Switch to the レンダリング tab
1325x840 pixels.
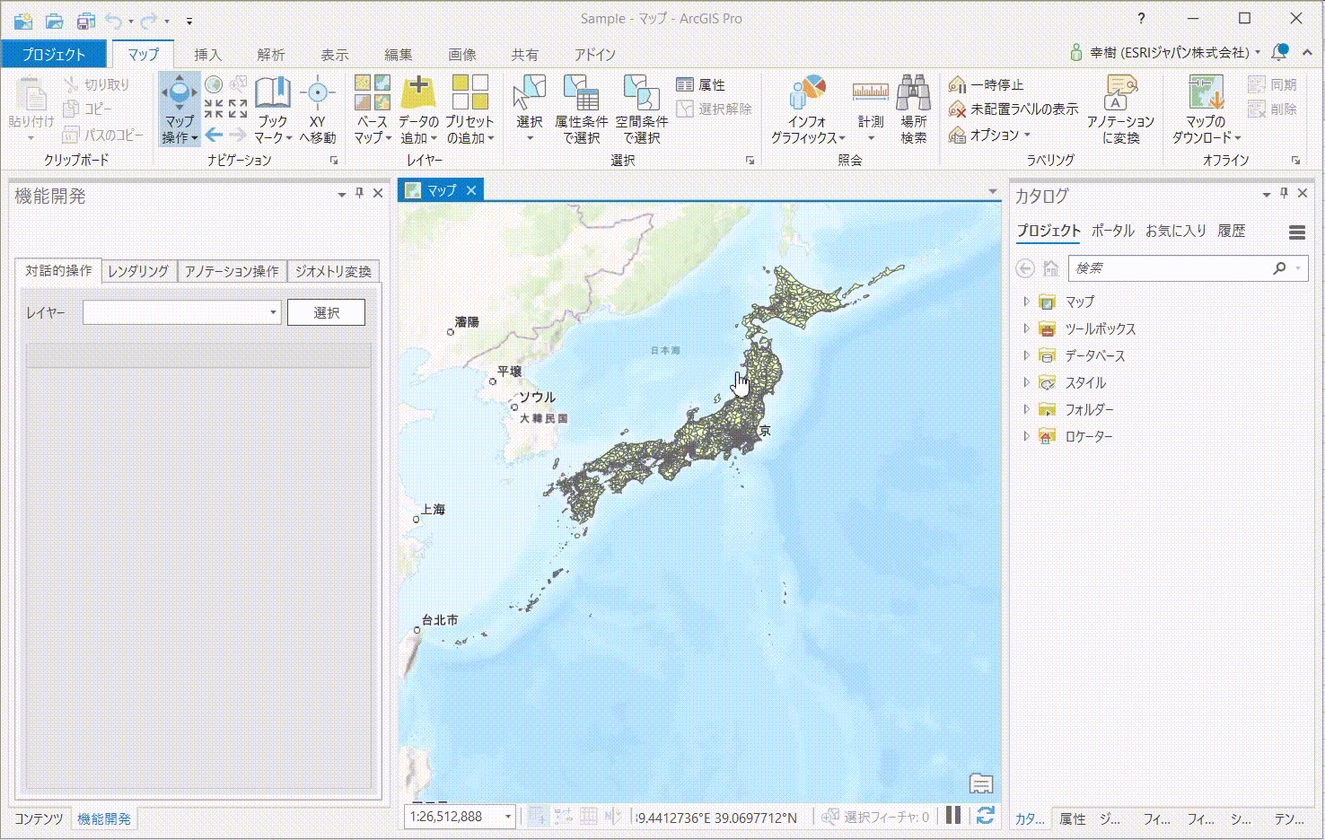(138, 271)
